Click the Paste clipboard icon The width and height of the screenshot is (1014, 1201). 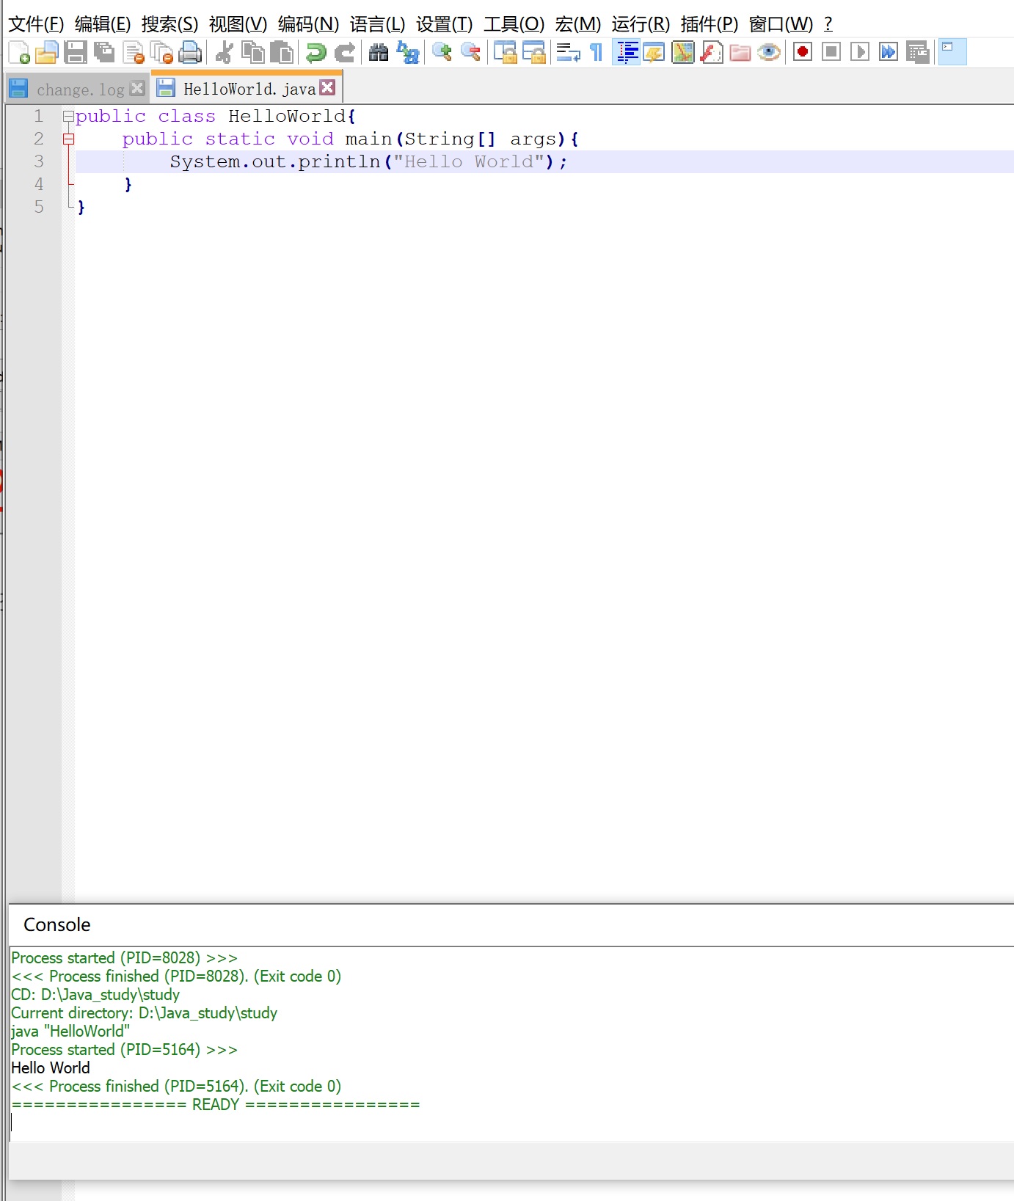282,52
